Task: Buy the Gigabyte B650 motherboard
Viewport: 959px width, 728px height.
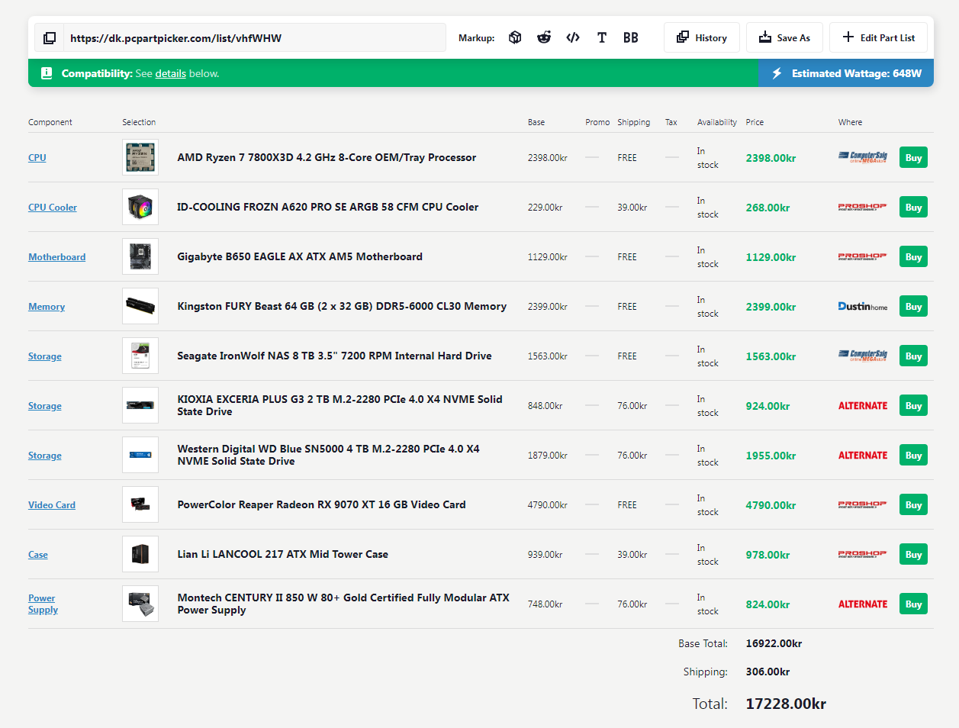Action: point(913,256)
